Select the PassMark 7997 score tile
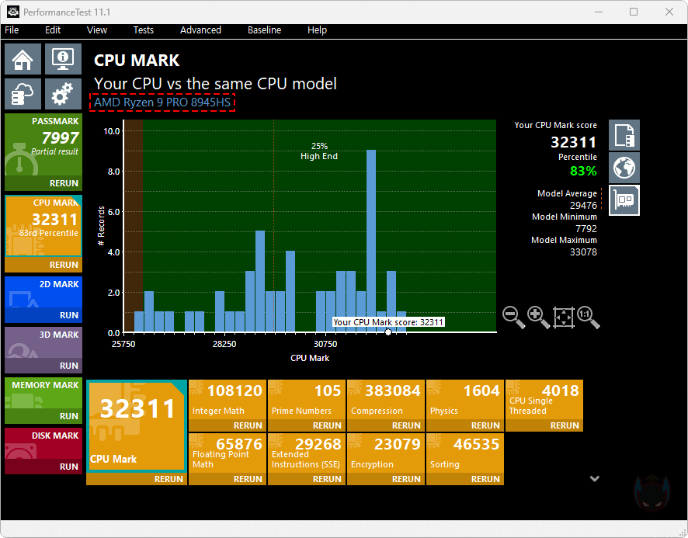688x538 pixels. coord(43,145)
